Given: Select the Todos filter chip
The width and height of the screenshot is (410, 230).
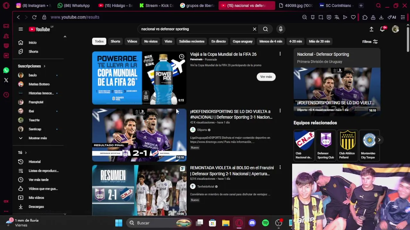Looking at the screenshot, I should pyautogui.click(x=99, y=42).
